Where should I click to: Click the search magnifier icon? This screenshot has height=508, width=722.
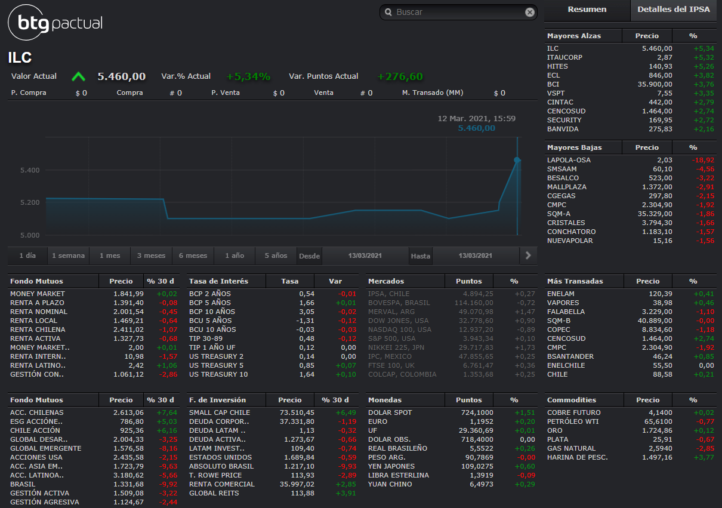[x=388, y=13]
